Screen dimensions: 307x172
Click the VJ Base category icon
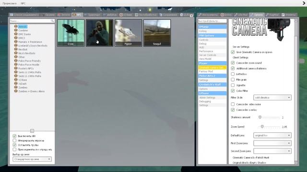[x=16, y=80]
